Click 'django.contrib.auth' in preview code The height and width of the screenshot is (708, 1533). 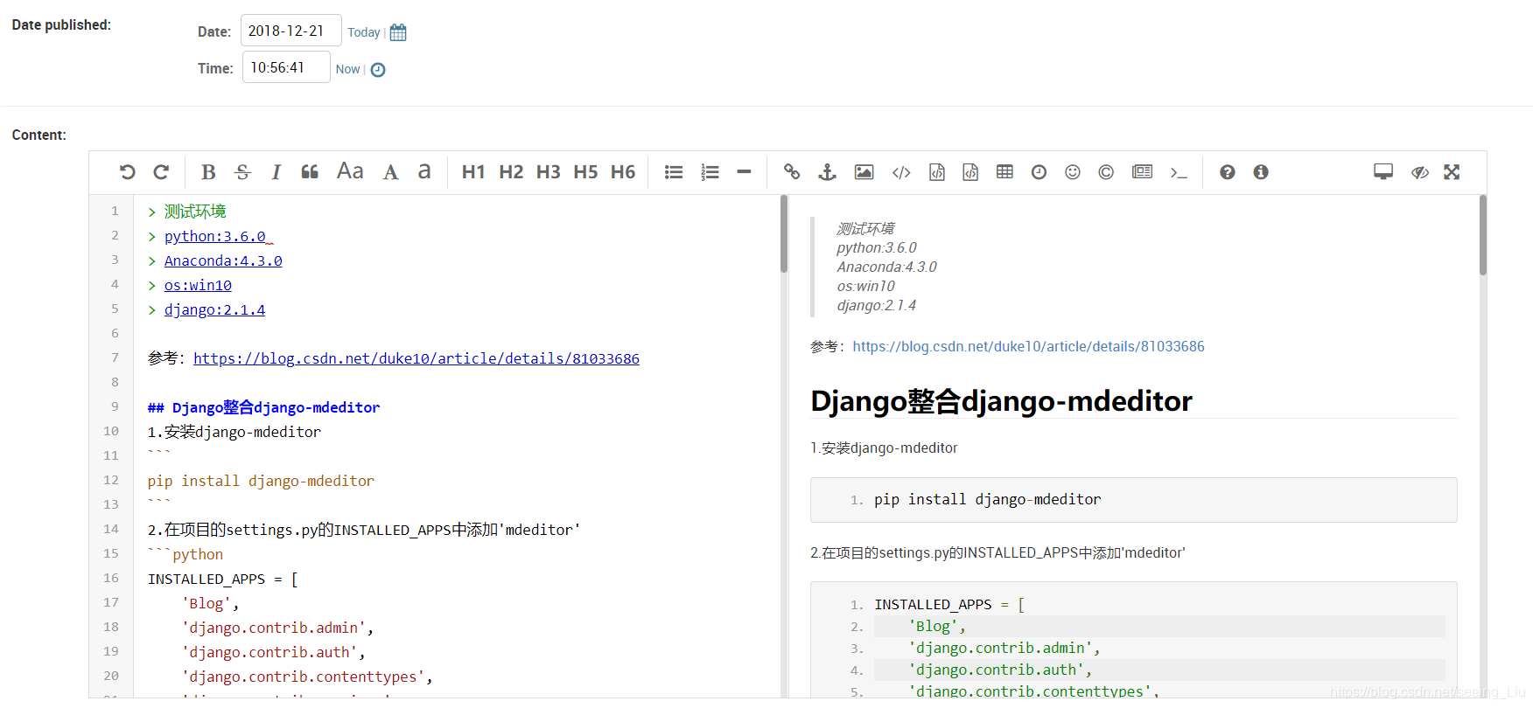pos(996,670)
